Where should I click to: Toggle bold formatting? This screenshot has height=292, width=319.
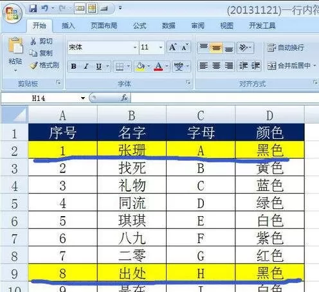click(73, 66)
